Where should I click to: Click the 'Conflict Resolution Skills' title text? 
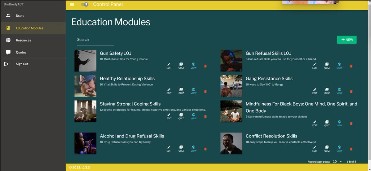click(x=271, y=136)
